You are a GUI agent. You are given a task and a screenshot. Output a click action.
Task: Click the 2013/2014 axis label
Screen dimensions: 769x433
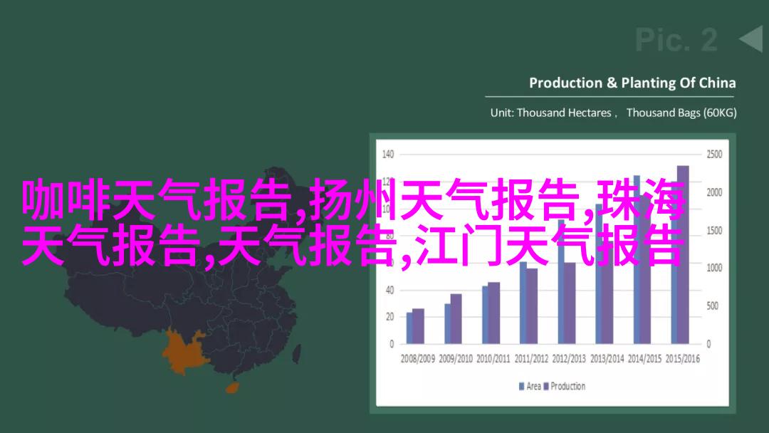pos(607,359)
